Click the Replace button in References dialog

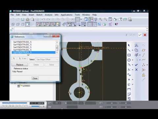[20, 65]
